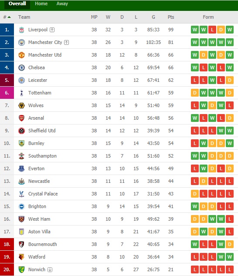Sort standings by the MP column header
The width and height of the screenshot is (238, 276).
(94, 17)
